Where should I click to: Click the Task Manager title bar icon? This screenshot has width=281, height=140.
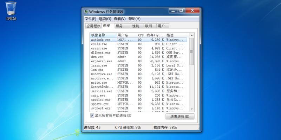86,12
